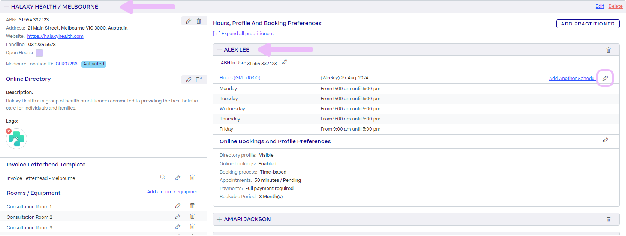
Task: Delete location details with the trash icon beside the ABN
Action: [x=199, y=21]
